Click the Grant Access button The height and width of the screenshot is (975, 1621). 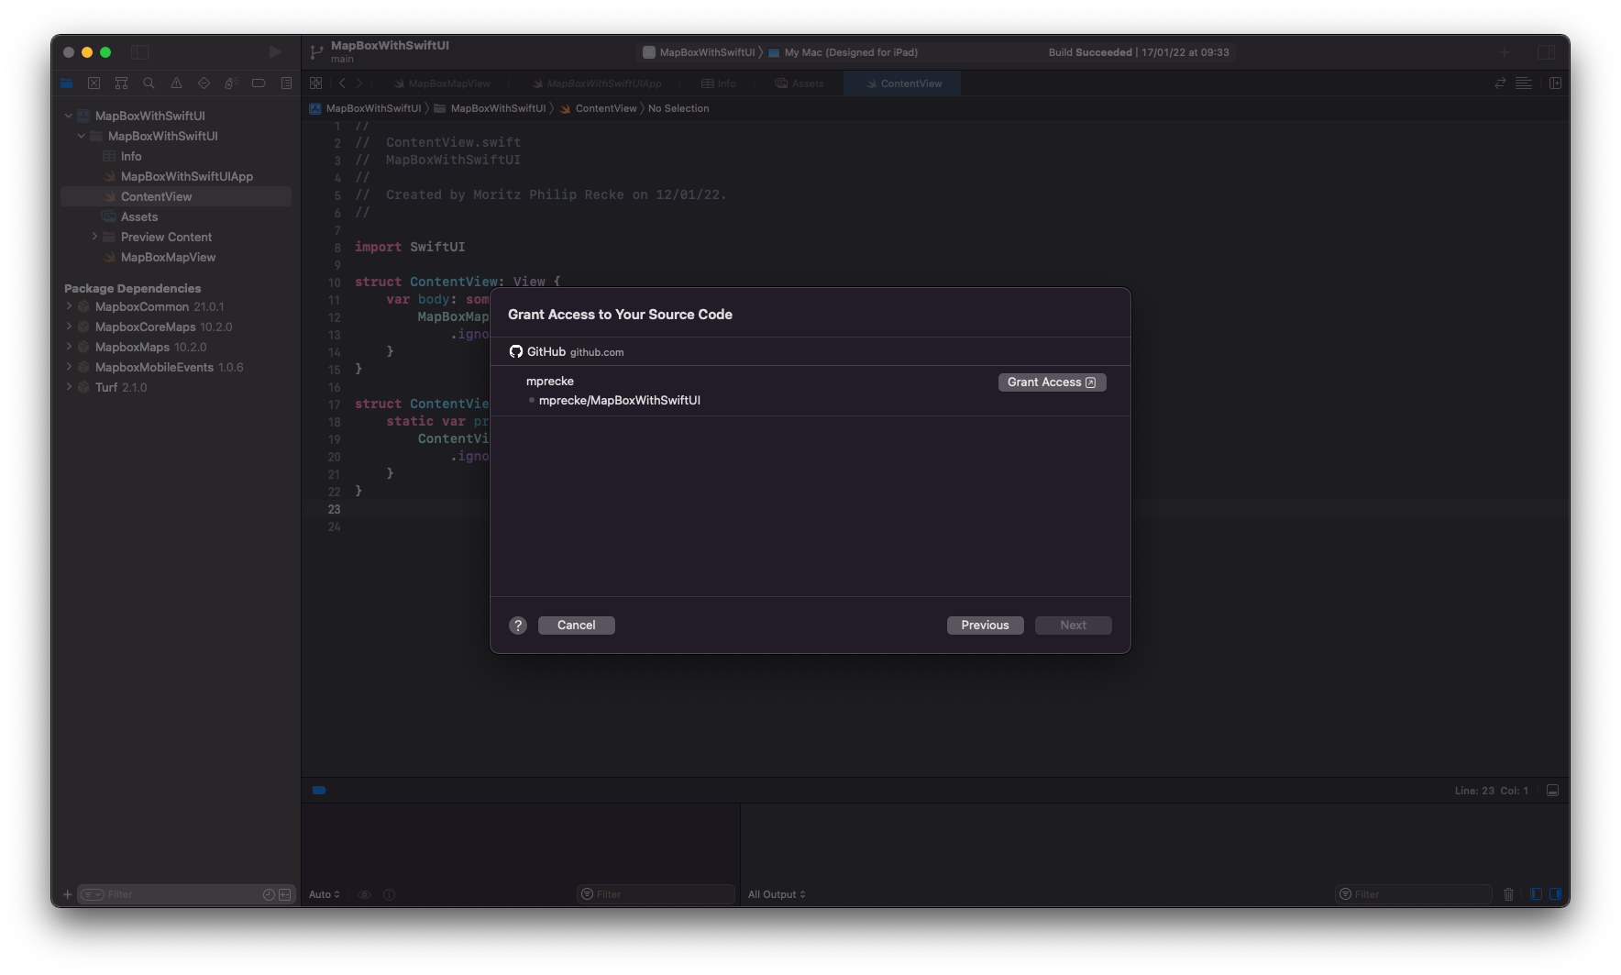tap(1052, 382)
